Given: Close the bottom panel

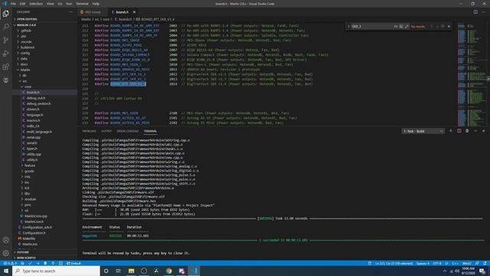Looking at the screenshot, I should click(483, 131).
